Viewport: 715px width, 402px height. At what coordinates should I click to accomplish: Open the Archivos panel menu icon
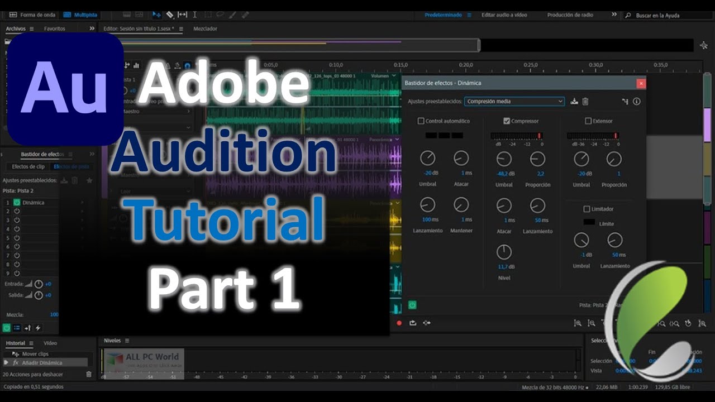31,28
